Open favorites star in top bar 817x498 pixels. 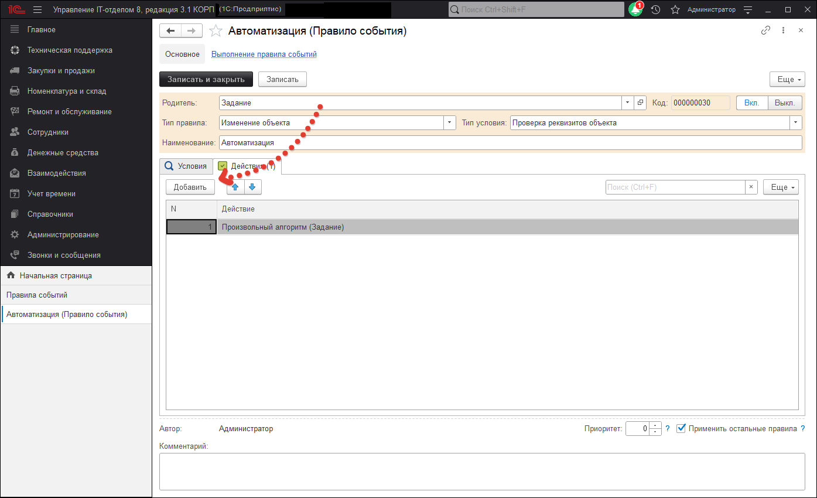pyautogui.click(x=675, y=10)
